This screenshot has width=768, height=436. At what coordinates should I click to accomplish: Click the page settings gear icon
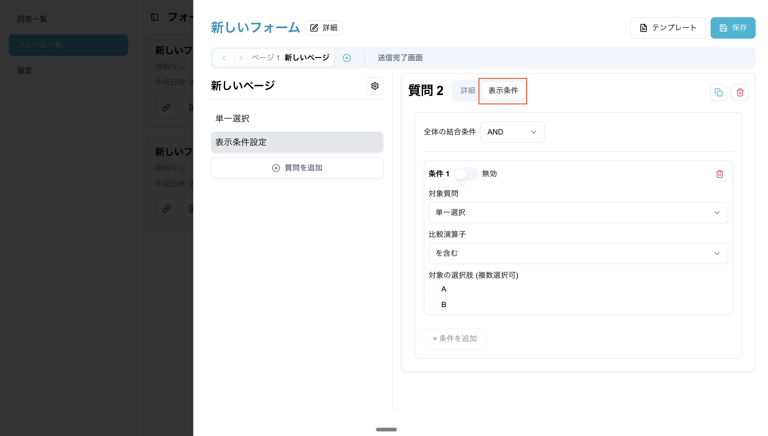point(375,86)
